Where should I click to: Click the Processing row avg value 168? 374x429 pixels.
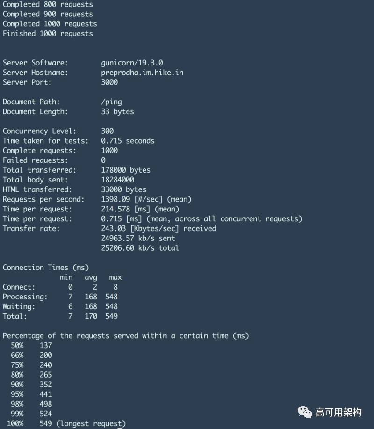[91, 297]
